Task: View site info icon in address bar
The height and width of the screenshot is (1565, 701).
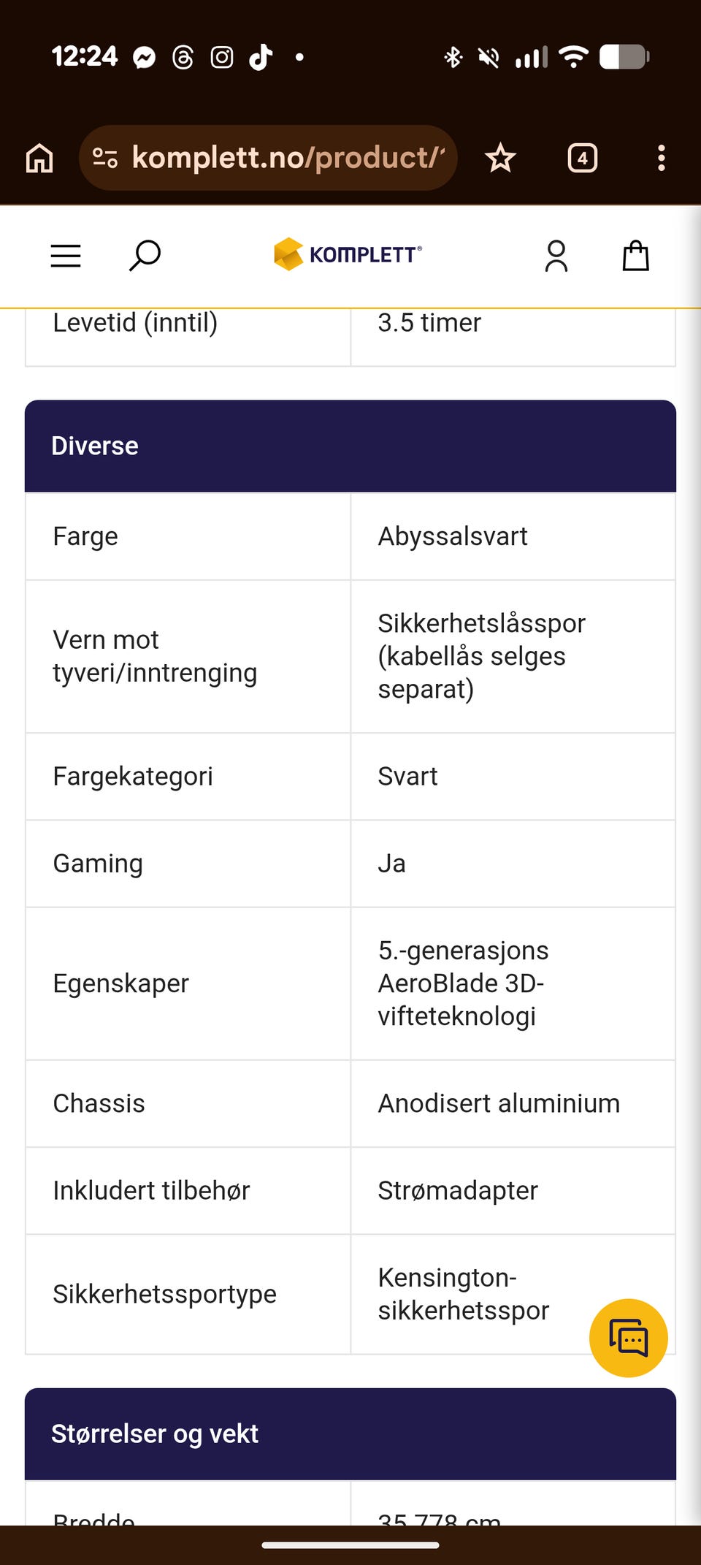Action: tap(105, 158)
